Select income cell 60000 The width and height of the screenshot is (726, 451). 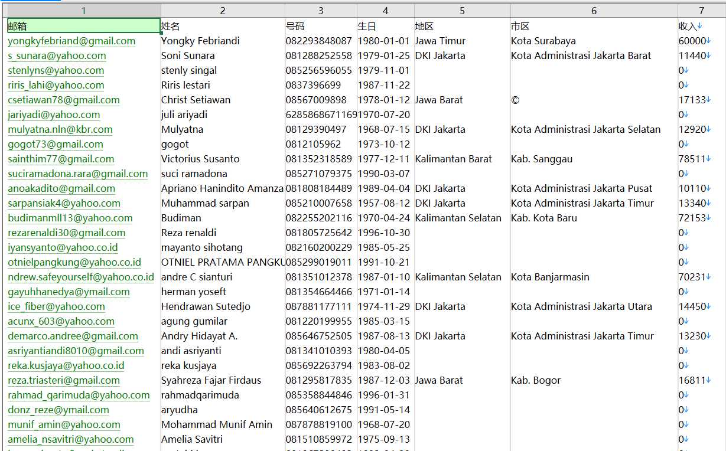coord(702,41)
